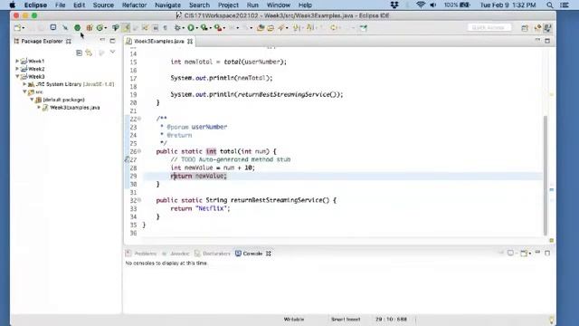
Task: Minimize the editor area
Action: pos(537,40)
